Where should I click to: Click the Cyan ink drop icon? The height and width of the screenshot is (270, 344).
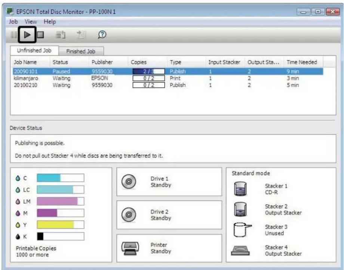[18, 178]
